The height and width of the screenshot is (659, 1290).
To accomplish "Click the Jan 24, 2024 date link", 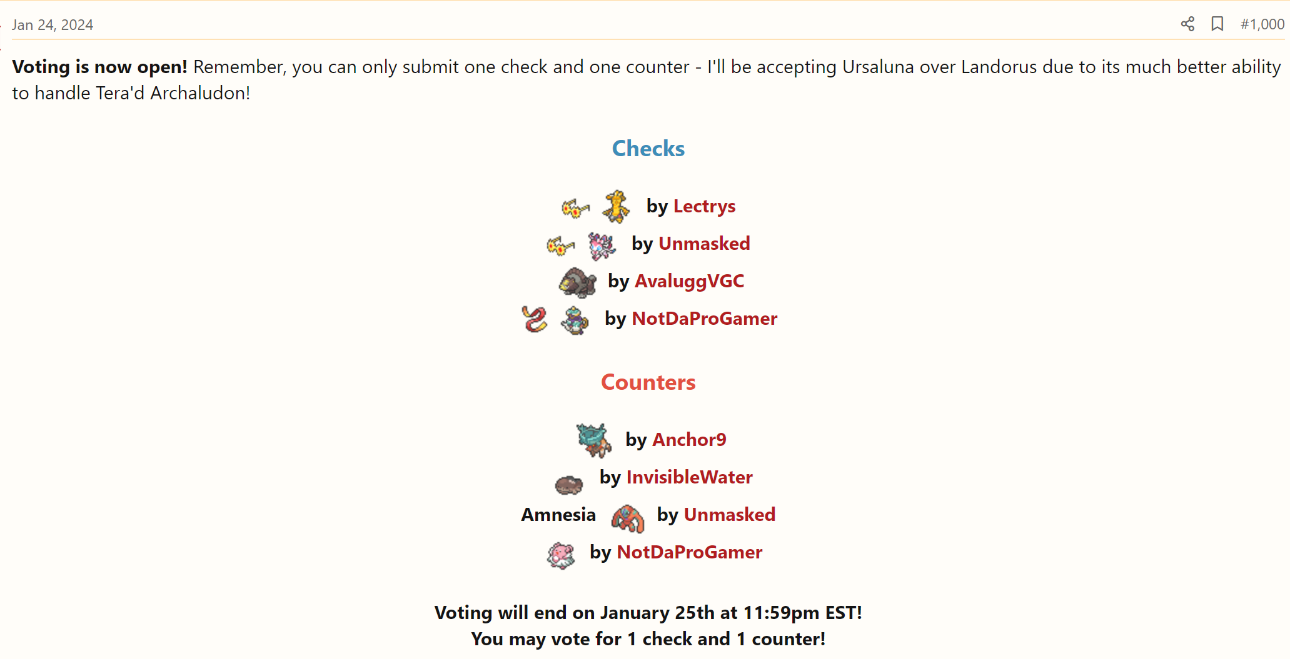I will (53, 25).
